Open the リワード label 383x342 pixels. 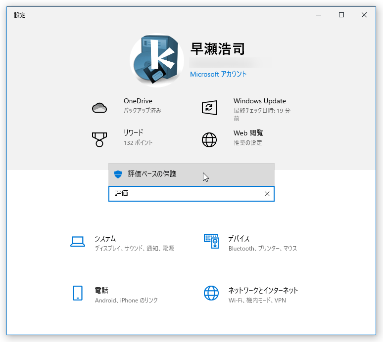pyautogui.click(x=134, y=133)
